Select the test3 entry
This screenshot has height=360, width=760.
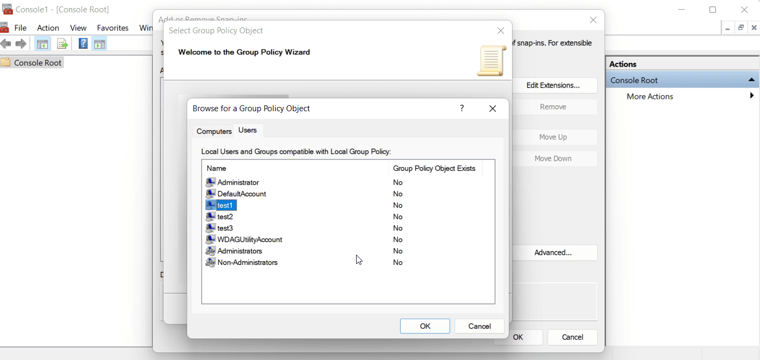pos(225,228)
